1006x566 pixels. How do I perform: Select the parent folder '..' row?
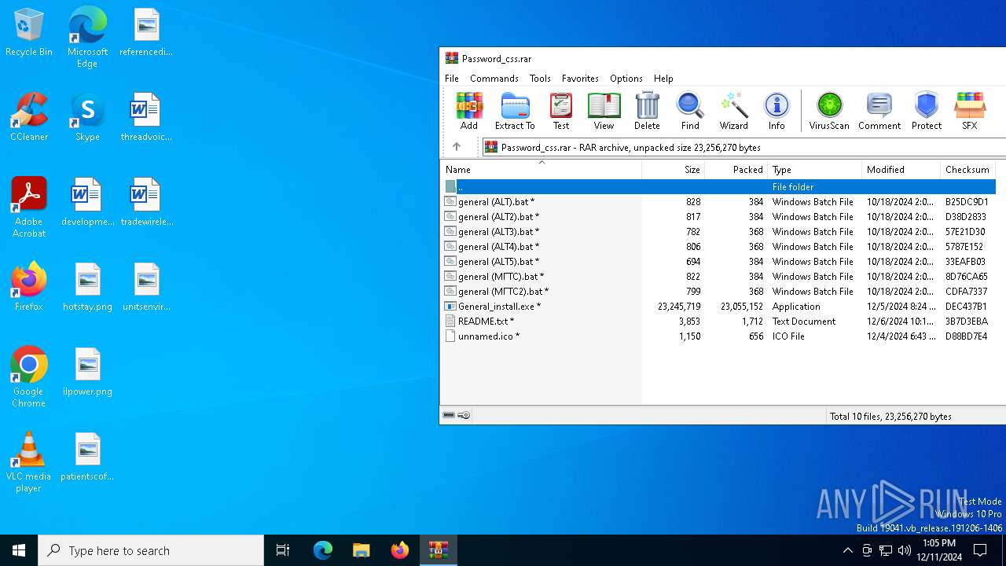[x=718, y=187]
